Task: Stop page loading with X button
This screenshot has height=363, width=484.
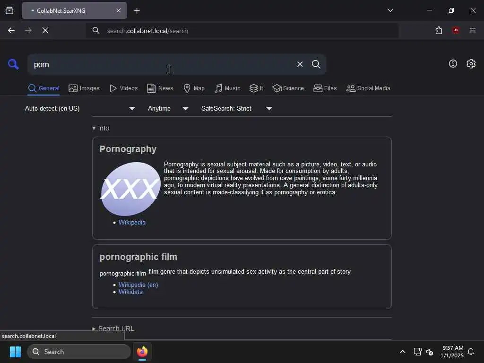Action: [x=45, y=30]
